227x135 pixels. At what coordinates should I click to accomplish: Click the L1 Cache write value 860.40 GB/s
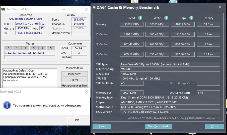157,34
